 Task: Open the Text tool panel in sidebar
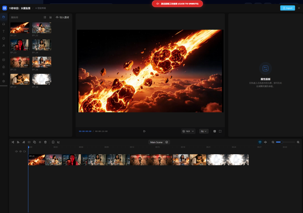(x=4, y=31)
